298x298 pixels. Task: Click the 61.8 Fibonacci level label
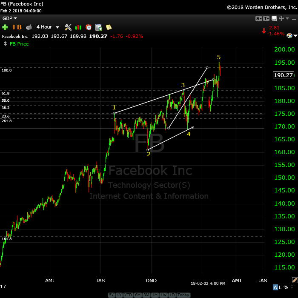point(6,93)
